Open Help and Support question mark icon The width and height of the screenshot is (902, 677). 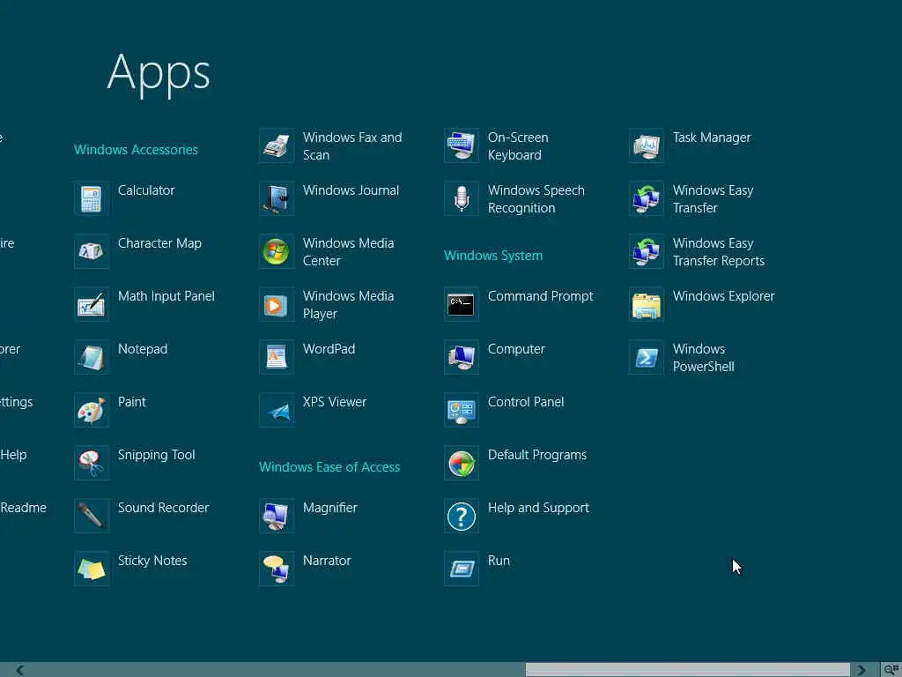pyautogui.click(x=462, y=517)
